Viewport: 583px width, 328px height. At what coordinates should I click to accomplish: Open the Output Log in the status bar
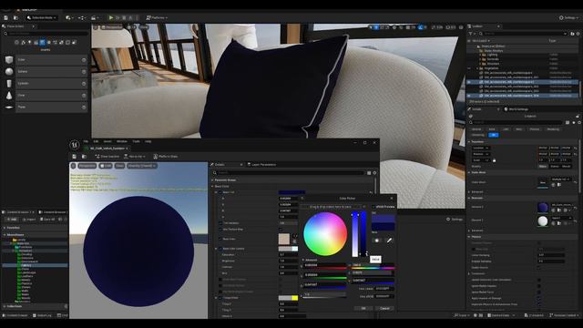pyautogui.click(x=43, y=315)
